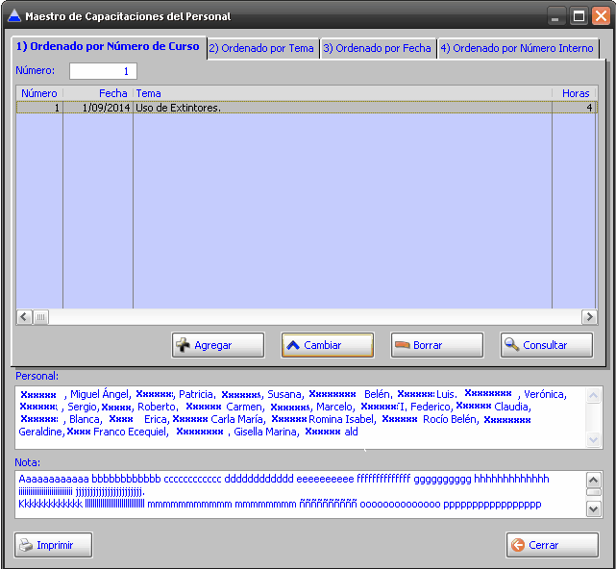Click the Personal box down scroll arrow
Image resolution: width=616 pixels, height=569 pixels.
tap(593, 439)
